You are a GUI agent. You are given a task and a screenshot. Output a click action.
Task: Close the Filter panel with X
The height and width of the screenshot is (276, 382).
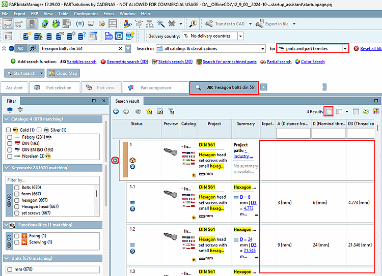click(104, 101)
